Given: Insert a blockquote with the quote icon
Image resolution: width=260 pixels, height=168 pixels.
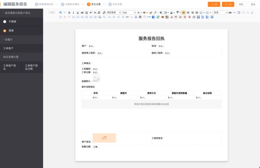Looking at the screenshot, I should [x=230, y=12].
